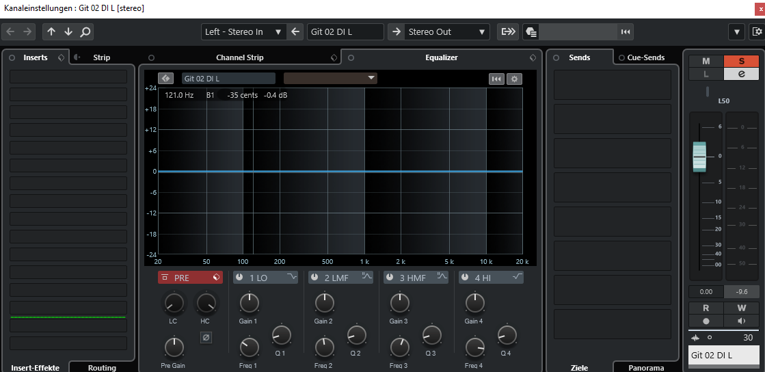This screenshot has width=765, height=372.
Task: Toggle Solo on the channel
Action: pos(742,62)
